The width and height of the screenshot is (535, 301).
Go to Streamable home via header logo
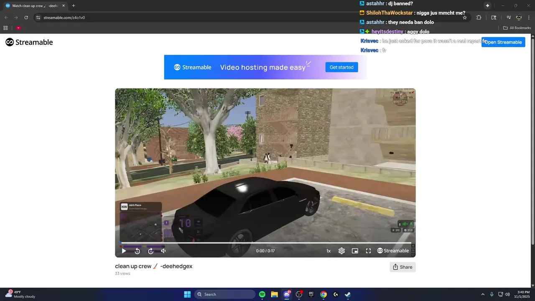point(29,42)
